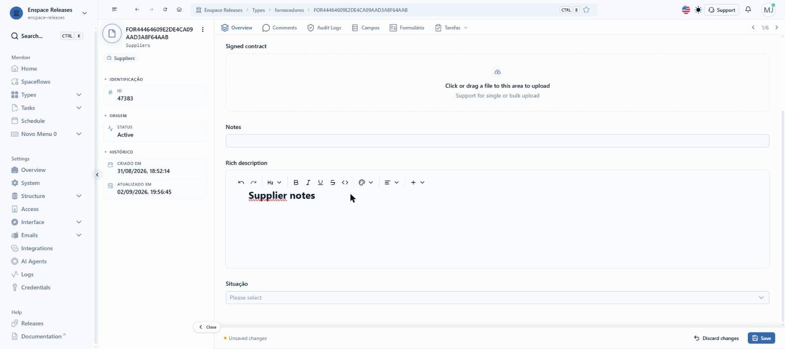Viewport: 785px width, 349px height.
Task: Go home via top bar icon
Action: tap(179, 9)
